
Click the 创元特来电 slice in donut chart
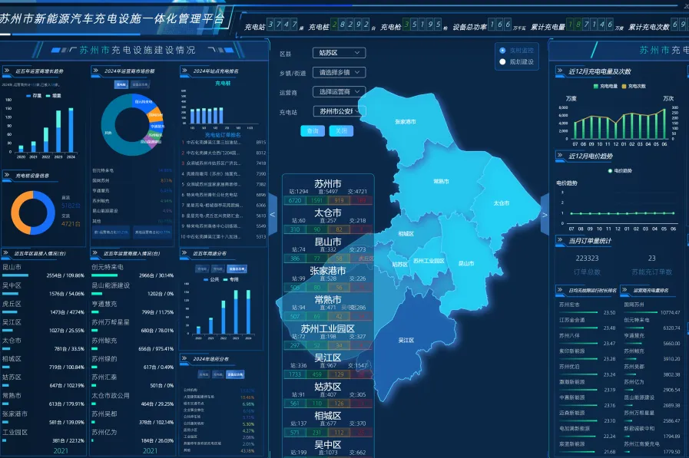click(144, 101)
